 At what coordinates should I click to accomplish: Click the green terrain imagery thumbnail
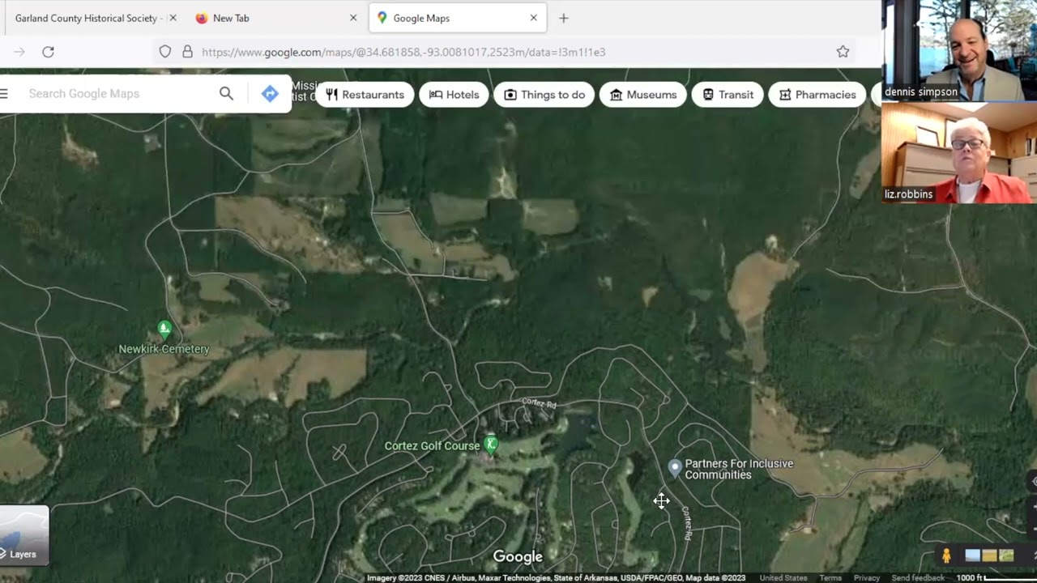pyautogui.click(x=1006, y=555)
